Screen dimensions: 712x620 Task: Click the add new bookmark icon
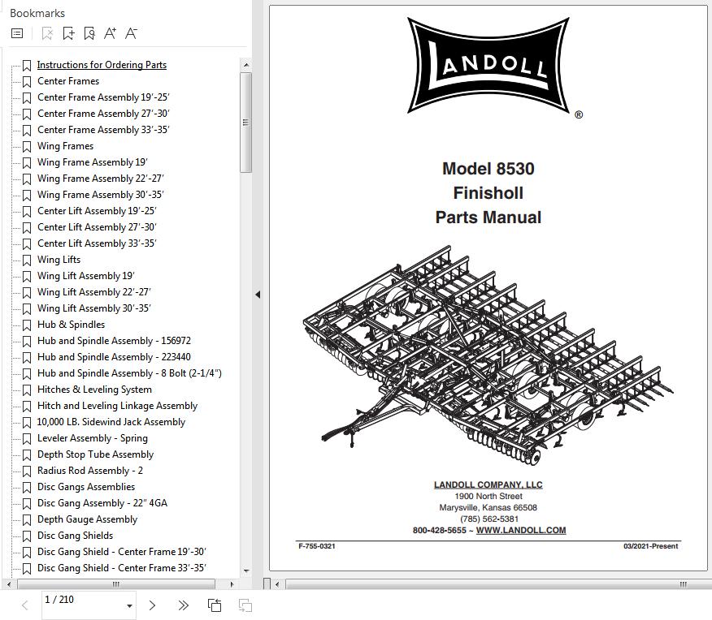(x=68, y=33)
